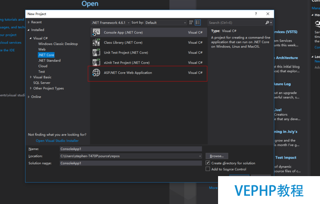Screen dimensions: 320x204
Task: Open the .NET Framework 4.6.1 version dropdown
Action: [111, 22]
